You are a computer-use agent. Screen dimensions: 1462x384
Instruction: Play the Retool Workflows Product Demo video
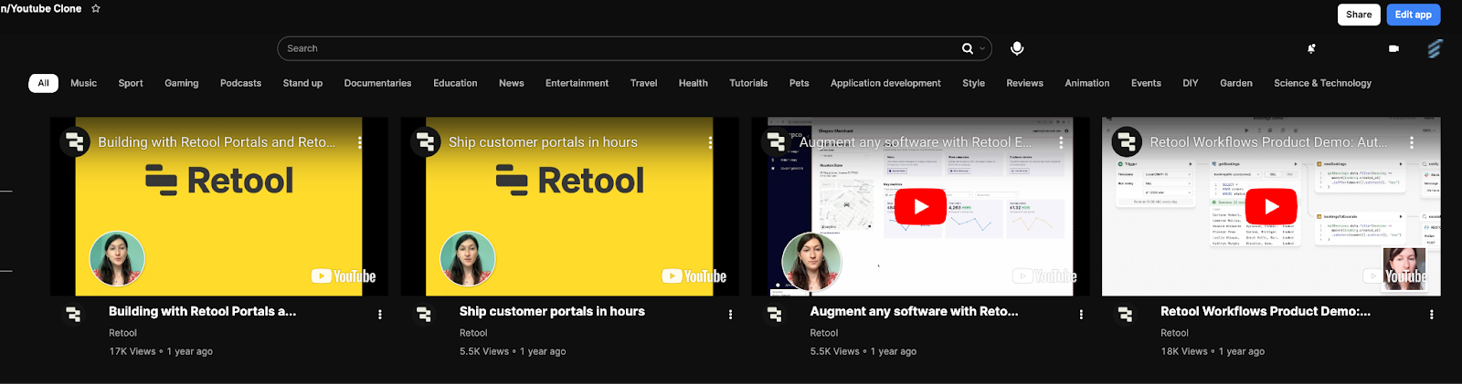tap(1271, 207)
